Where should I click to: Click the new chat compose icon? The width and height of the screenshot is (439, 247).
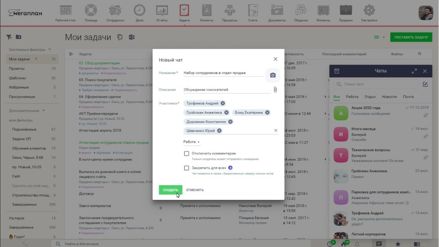pyautogui.click(x=425, y=84)
